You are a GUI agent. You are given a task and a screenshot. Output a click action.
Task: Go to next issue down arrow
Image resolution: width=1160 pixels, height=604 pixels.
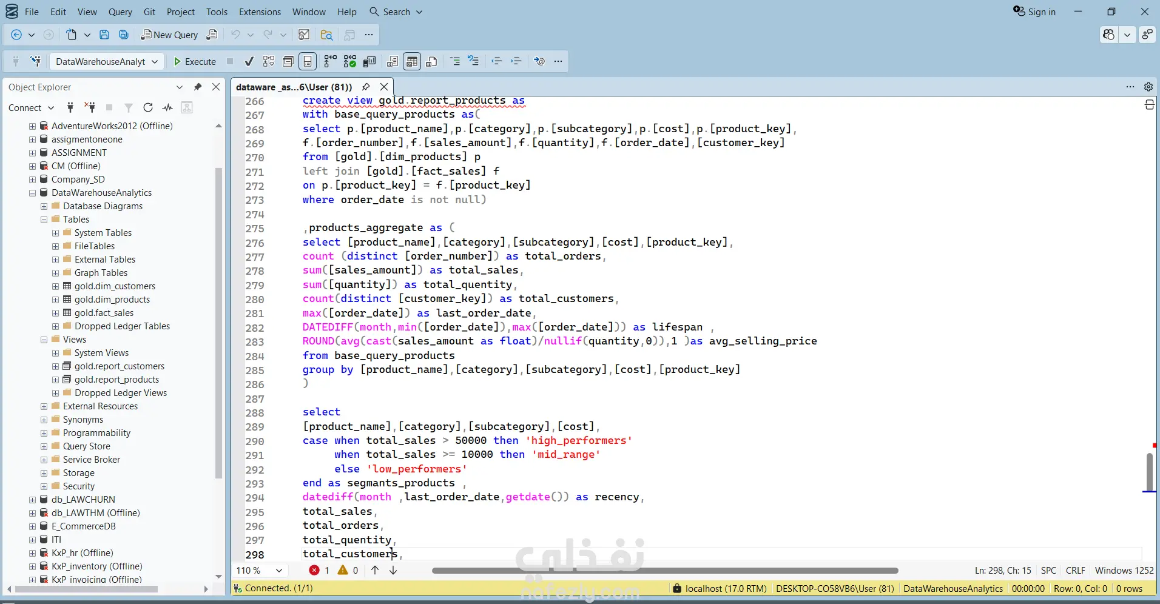click(393, 570)
